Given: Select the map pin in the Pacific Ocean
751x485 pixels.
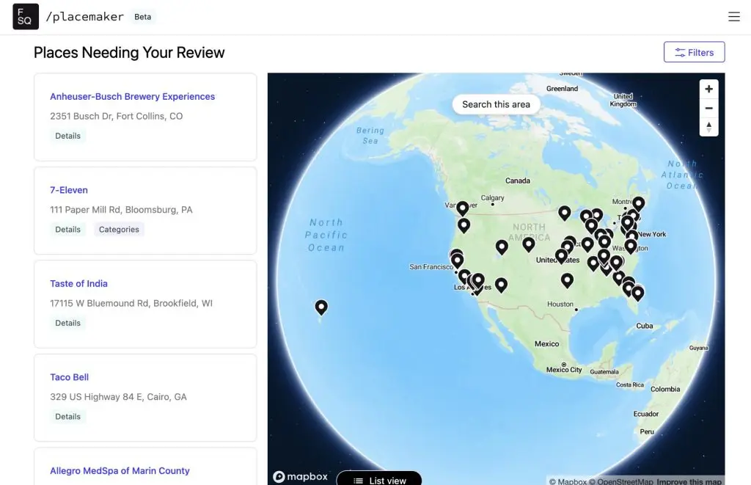Looking at the screenshot, I should tap(321, 307).
